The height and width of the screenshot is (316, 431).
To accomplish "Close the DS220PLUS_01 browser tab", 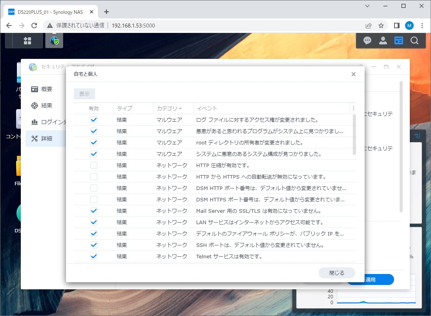I will (x=92, y=12).
